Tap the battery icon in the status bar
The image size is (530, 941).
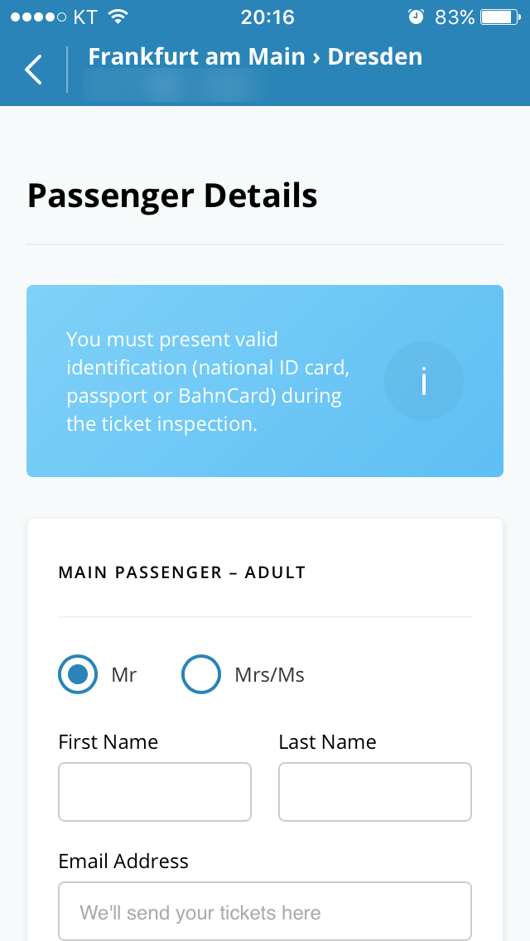pyautogui.click(x=499, y=17)
